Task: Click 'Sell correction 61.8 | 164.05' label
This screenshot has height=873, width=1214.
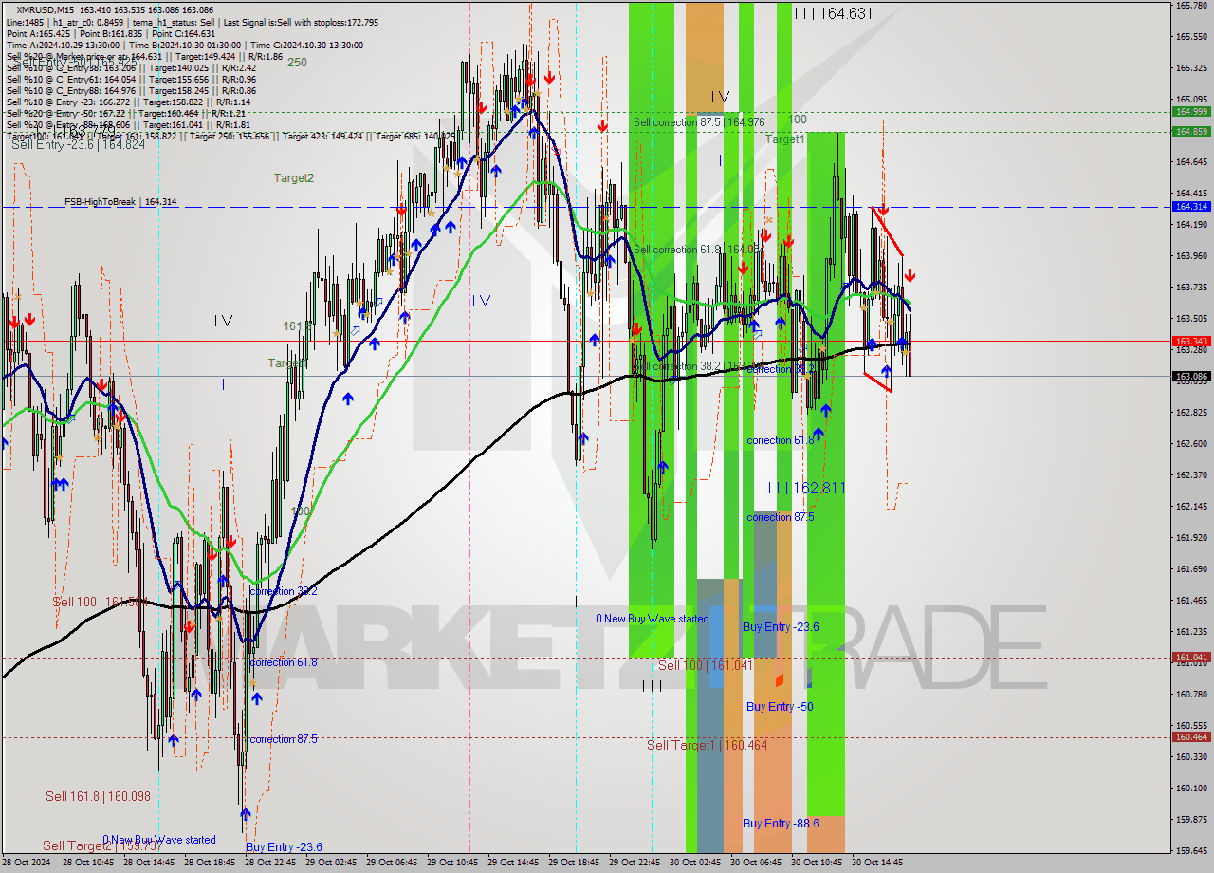Action: click(x=698, y=250)
